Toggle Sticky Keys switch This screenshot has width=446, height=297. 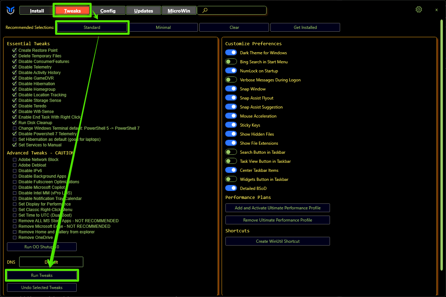point(231,125)
